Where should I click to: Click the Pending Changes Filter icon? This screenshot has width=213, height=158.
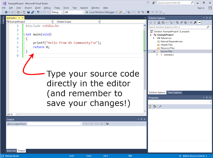pos(171,23)
